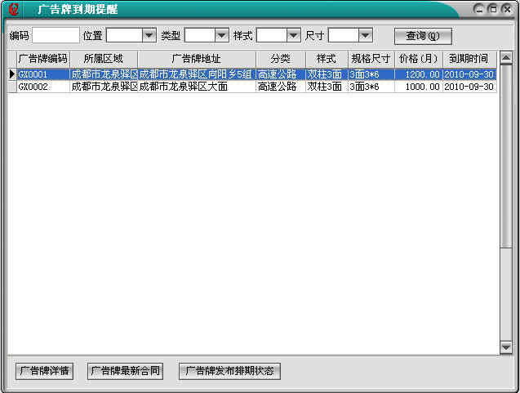Click GX0002 row's 3面3*6 size cell
This screenshot has height=393, width=520.
371,87
